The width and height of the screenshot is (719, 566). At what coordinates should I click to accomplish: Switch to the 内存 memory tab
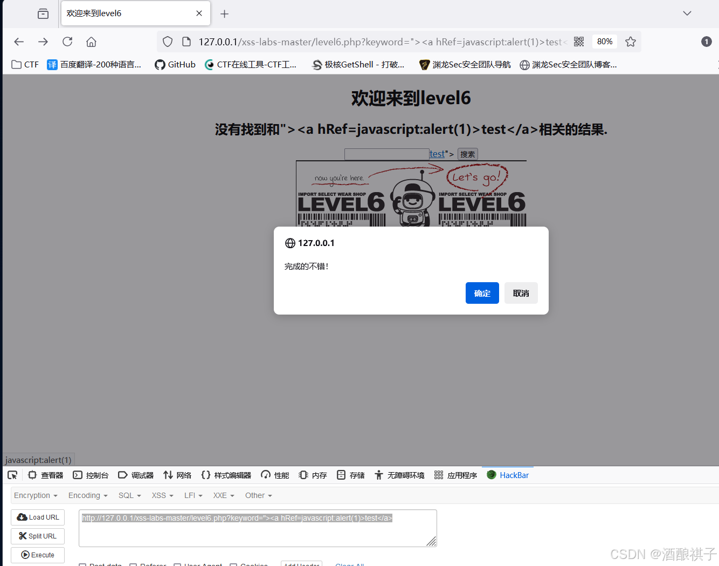tap(313, 475)
